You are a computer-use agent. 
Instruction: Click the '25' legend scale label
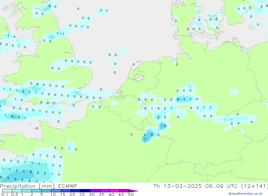(x=82, y=194)
